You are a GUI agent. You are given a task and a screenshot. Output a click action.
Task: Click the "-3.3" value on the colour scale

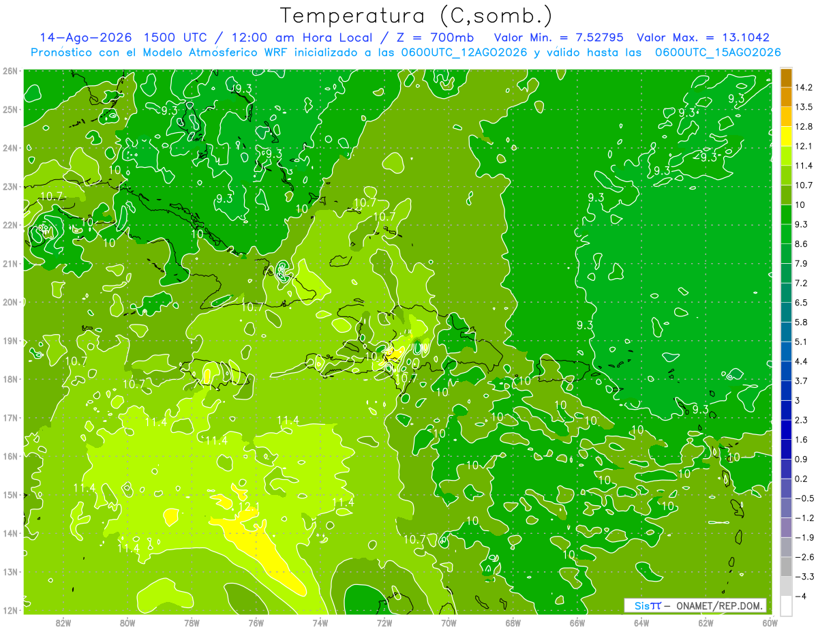(804, 577)
